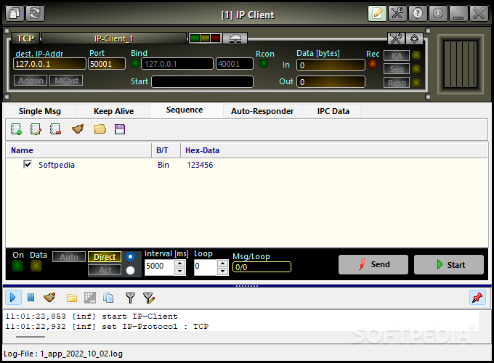This screenshot has width=494, height=363.
Task: Switch to the Single Msg tab
Action: click(x=40, y=111)
